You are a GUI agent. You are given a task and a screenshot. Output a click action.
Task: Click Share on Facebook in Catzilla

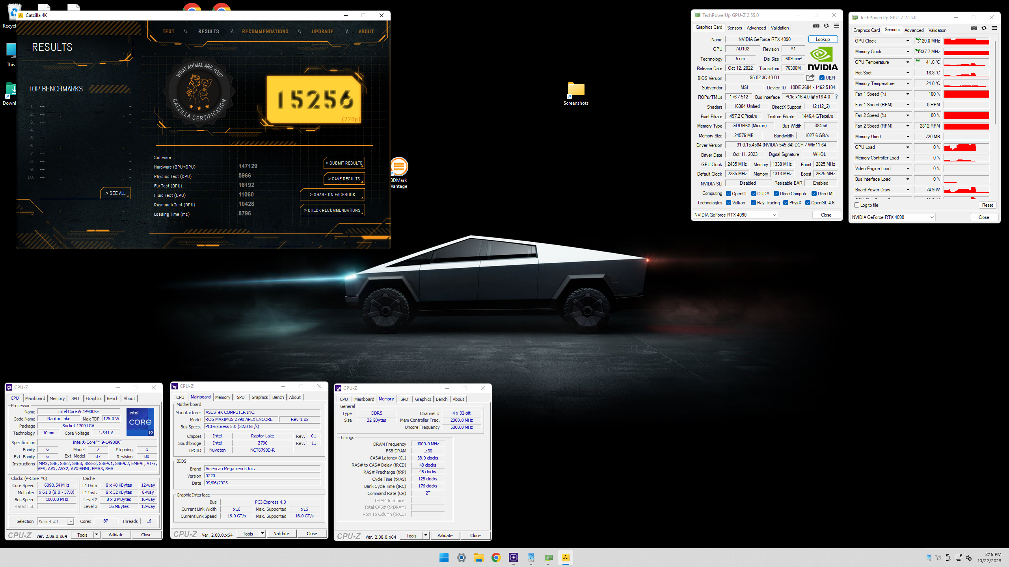332,195
